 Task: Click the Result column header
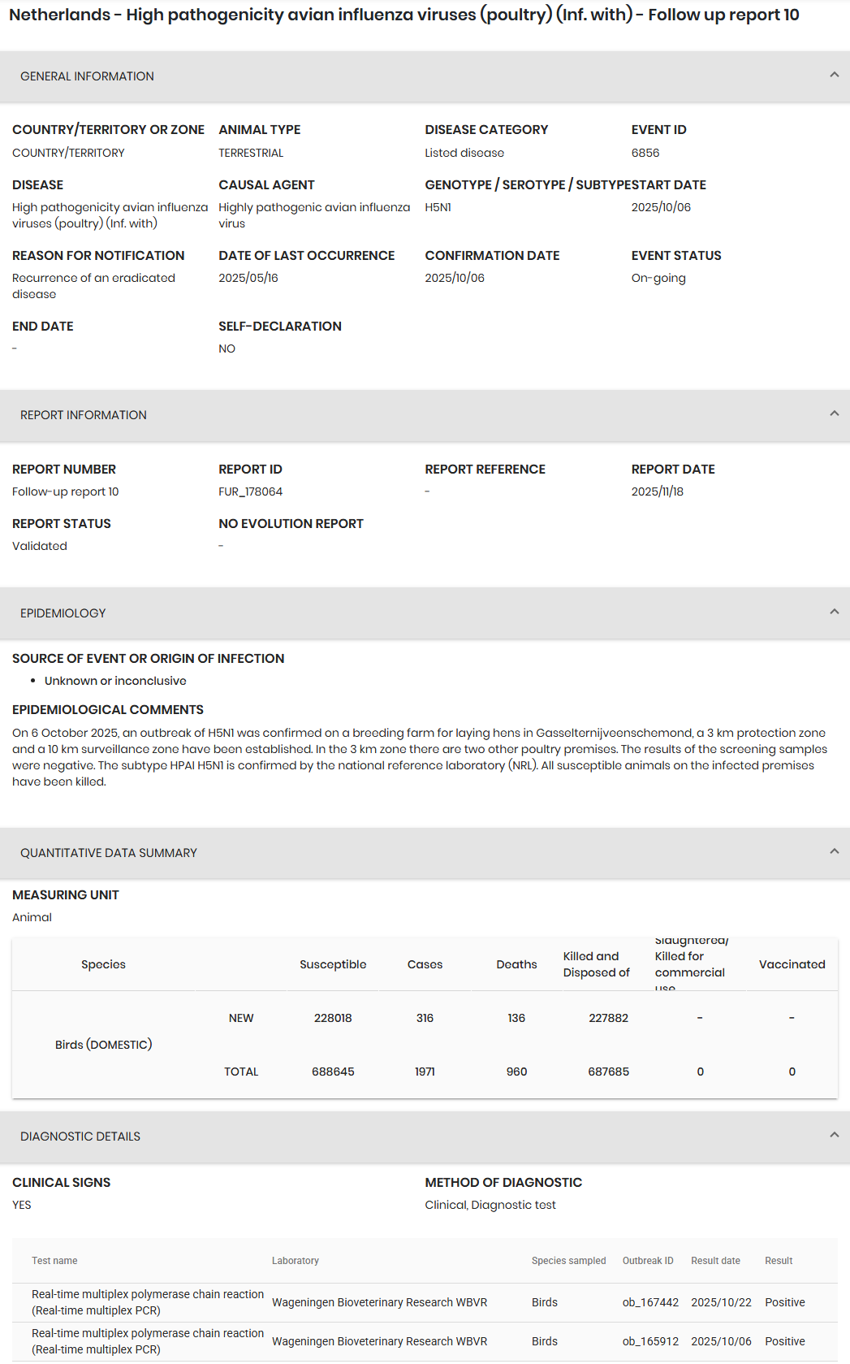(778, 1261)
